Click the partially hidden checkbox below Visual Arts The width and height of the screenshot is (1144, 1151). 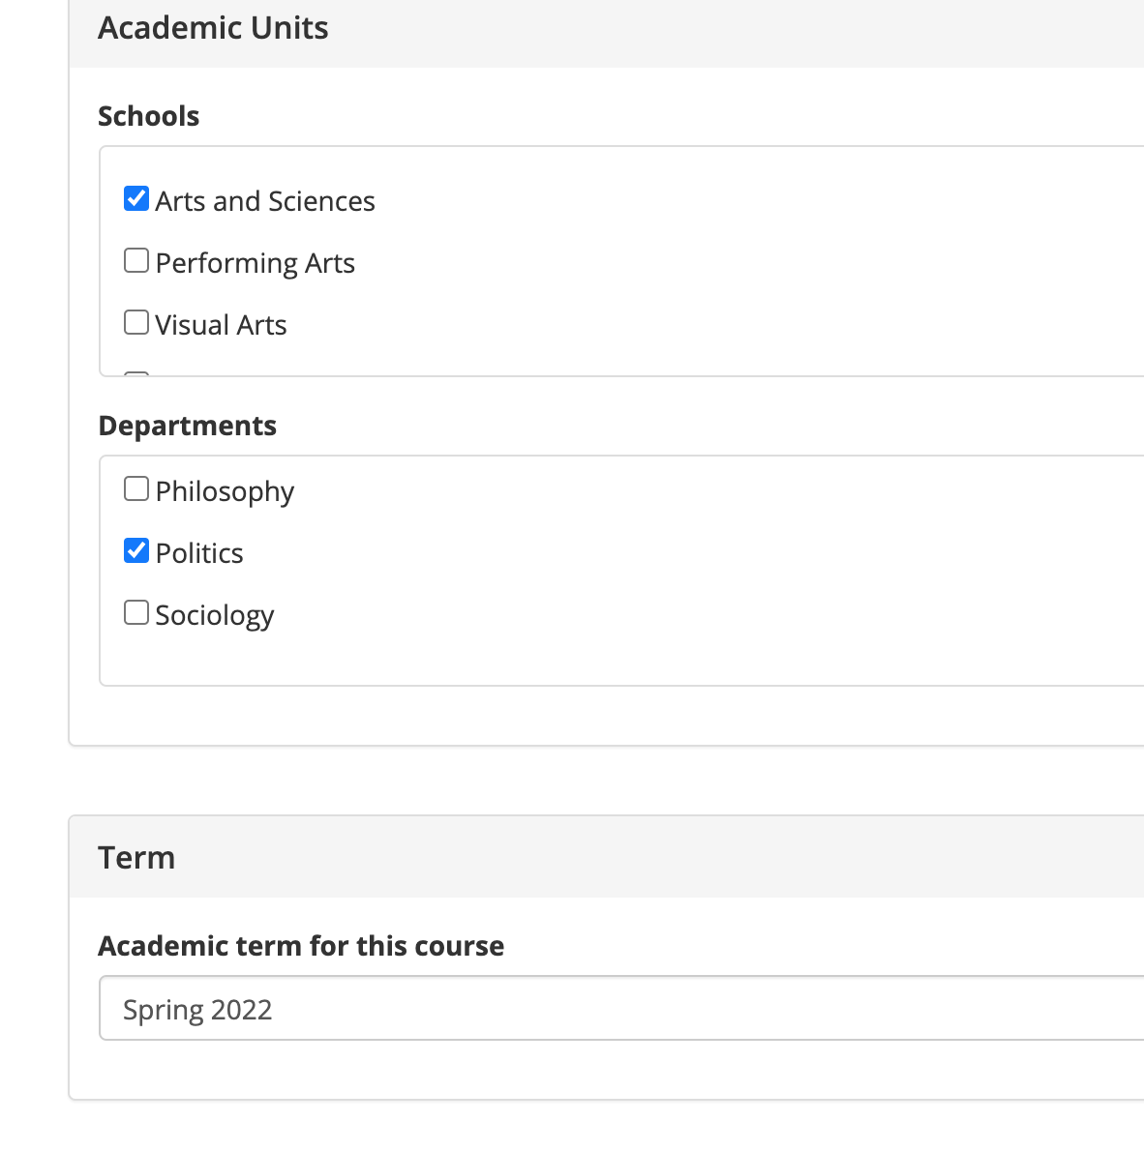(x=136, y=373)
